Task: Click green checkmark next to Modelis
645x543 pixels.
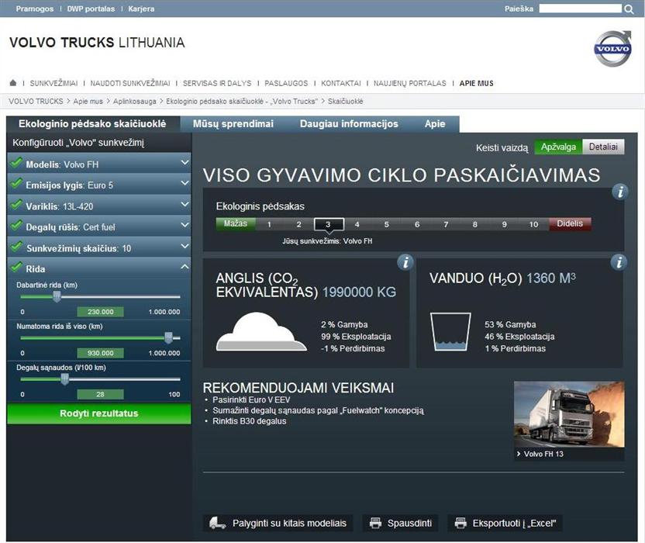Action: click(16, 162)
